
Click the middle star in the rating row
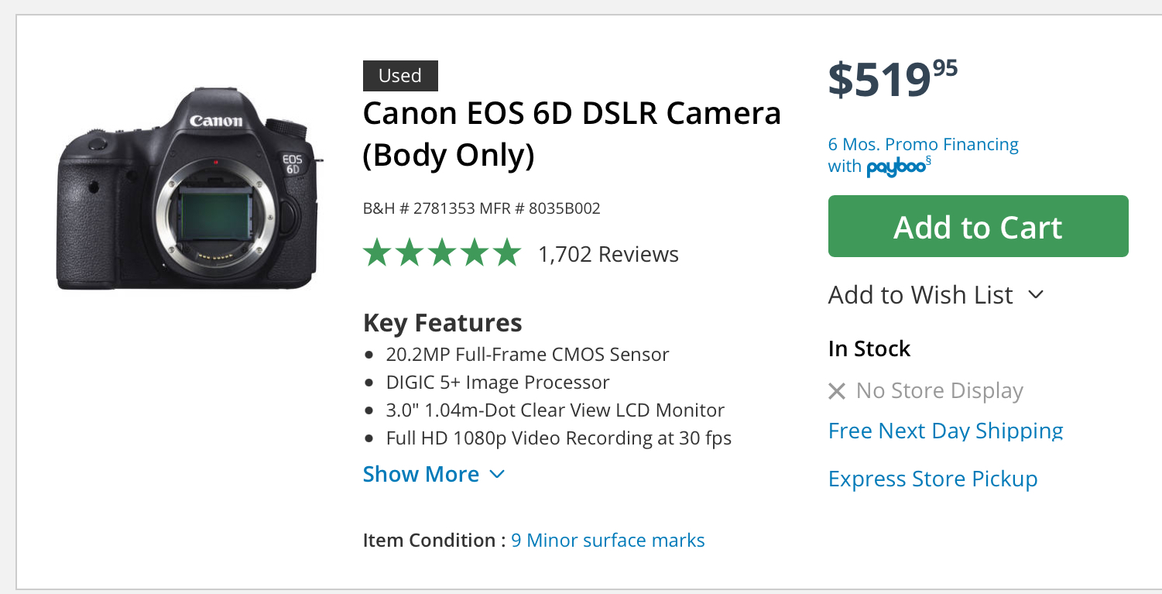click(441, 253)
